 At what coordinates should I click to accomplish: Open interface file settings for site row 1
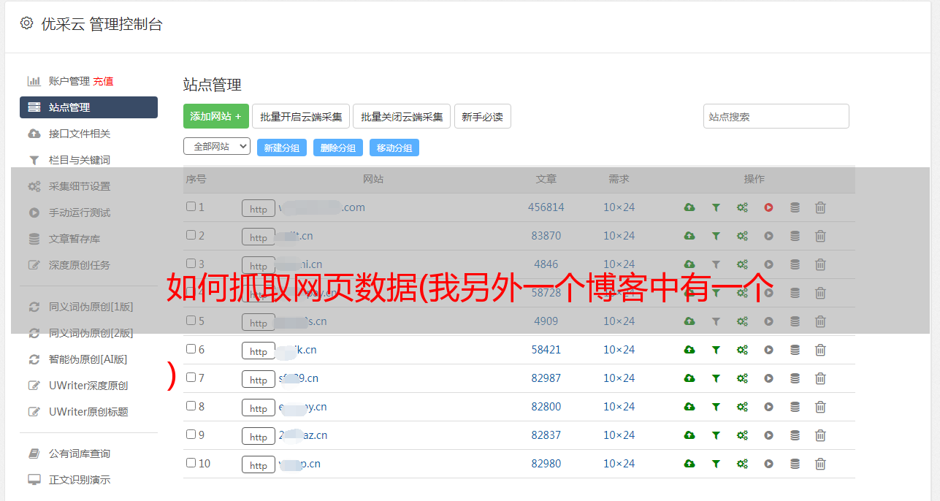pyautogui.click(x=689, y=207)
